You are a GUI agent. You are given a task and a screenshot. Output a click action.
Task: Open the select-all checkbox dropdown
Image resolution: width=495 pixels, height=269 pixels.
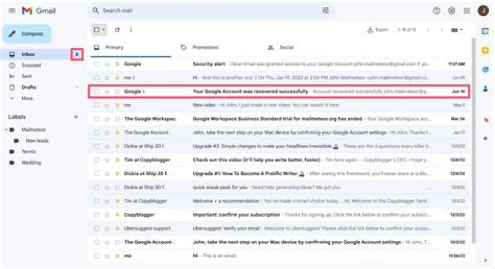coord(104,30)
